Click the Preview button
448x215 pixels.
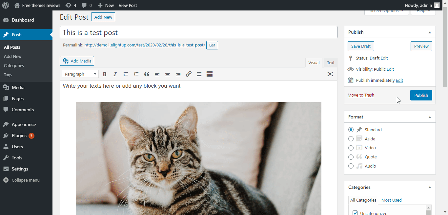(421, 46)
